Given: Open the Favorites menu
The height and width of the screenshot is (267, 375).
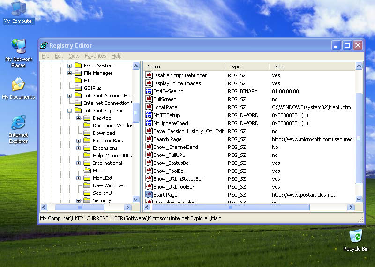Looking at the screenshot, I should coord(96,56).
